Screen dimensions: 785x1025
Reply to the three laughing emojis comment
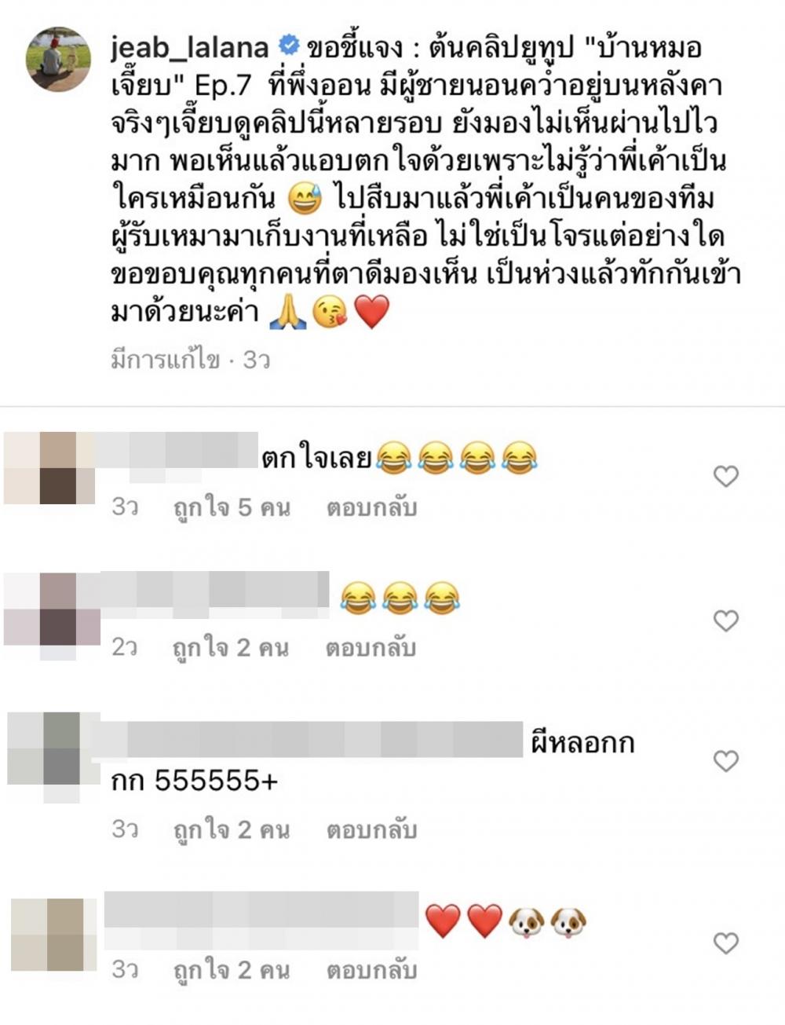[371, 648]
